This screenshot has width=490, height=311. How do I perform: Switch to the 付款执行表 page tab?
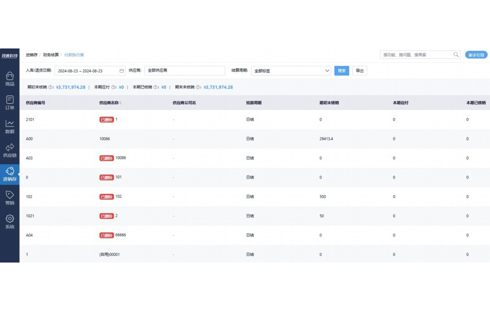tap(74, 54)
